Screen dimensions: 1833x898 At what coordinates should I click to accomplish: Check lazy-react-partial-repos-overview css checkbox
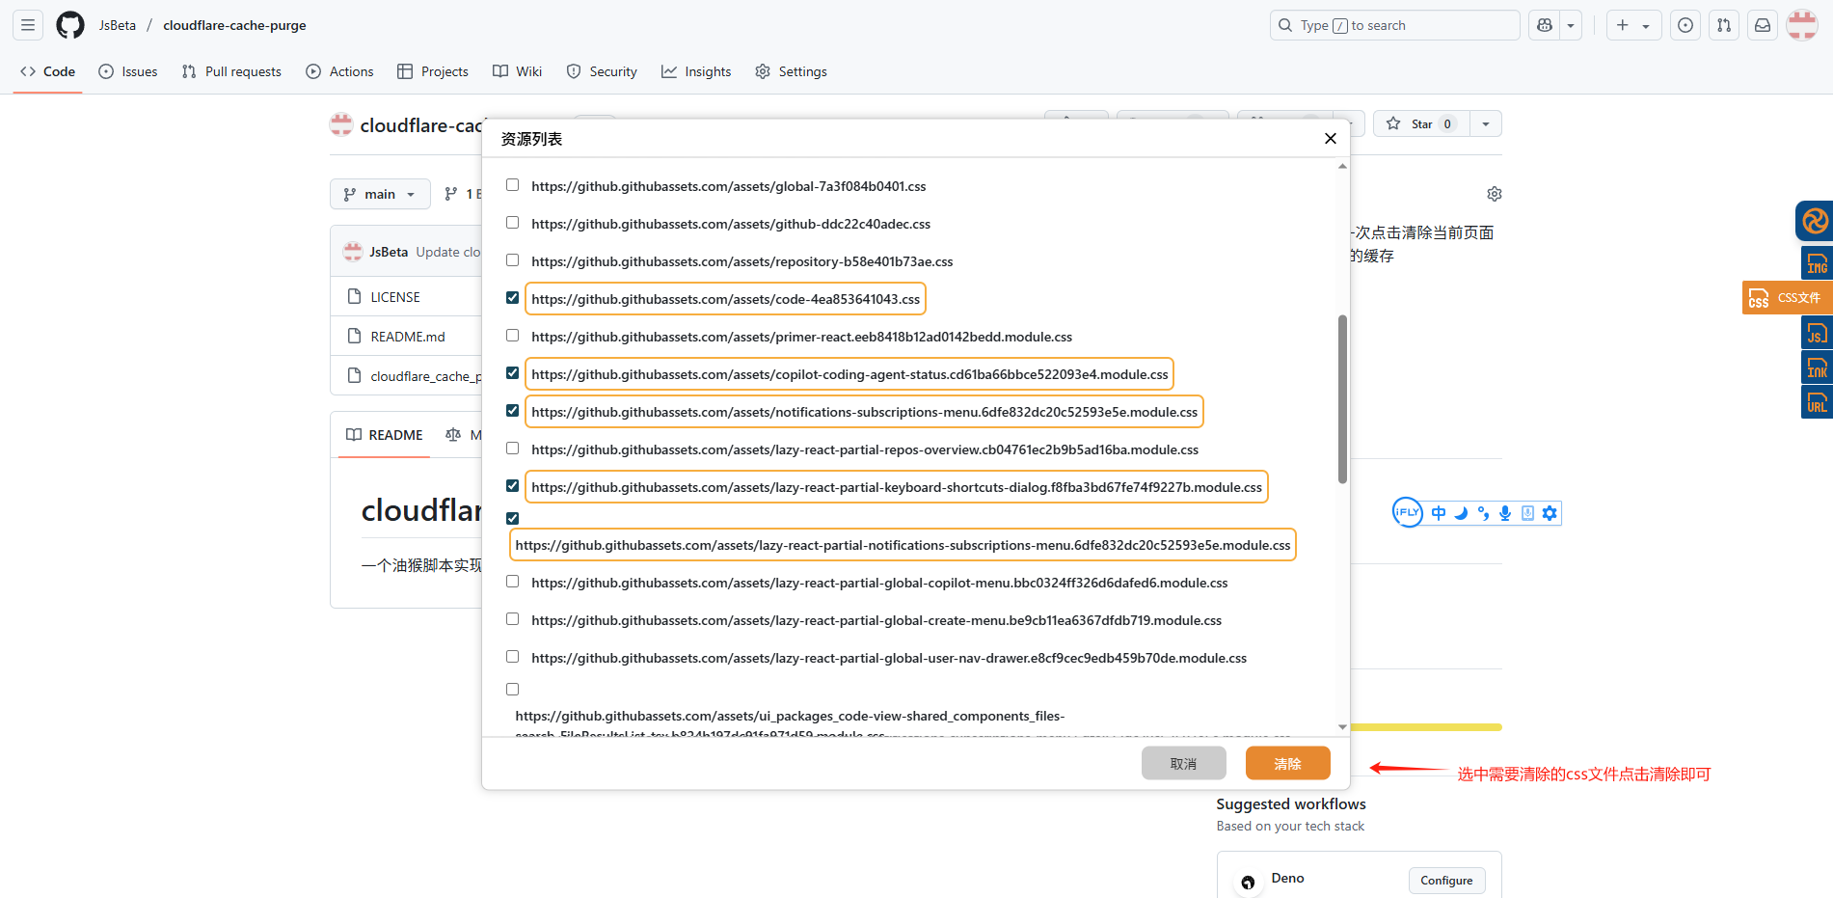[513, 449]
